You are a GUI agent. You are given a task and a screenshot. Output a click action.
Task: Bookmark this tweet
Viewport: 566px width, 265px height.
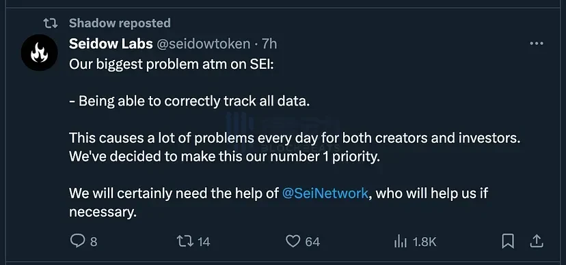tap(508, 241)
